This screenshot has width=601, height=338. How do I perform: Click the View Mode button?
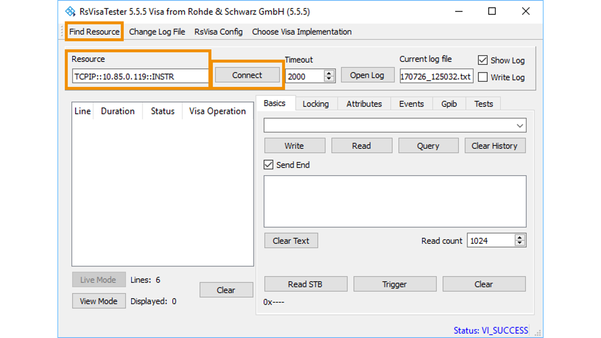[99, 301]
